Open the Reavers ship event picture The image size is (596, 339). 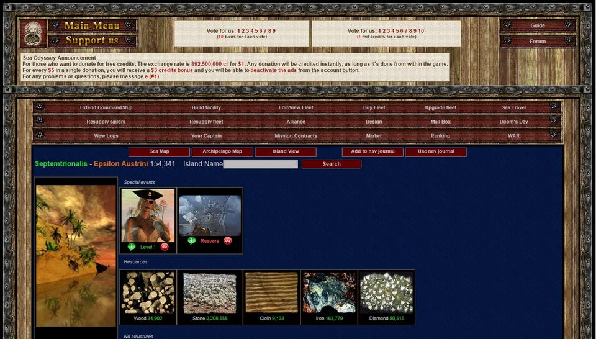coord(210,215)
